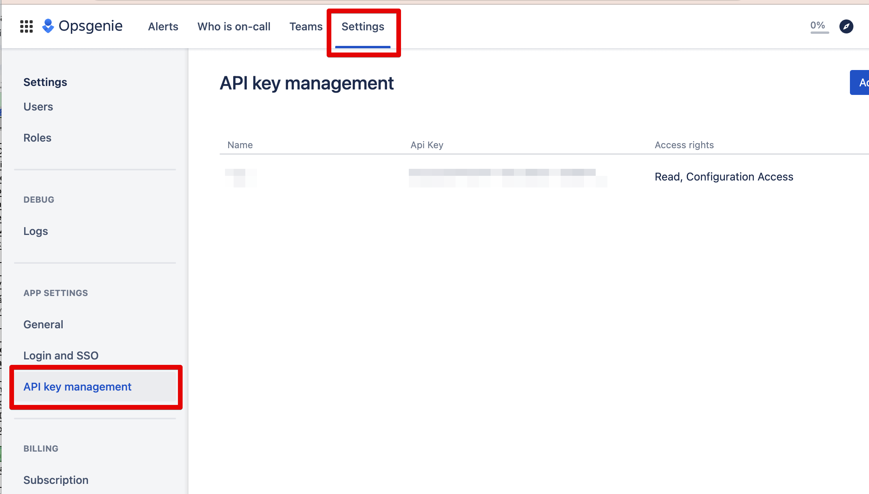Open Subscription under Billing
This screenshot has width=869, height=494.
56,480
